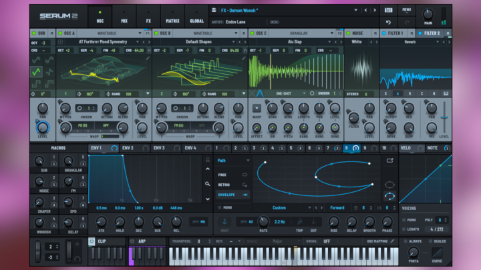This screenshot has height=270, width=481.
Task: Click the save preset disk icon
Action: point(214,10)
